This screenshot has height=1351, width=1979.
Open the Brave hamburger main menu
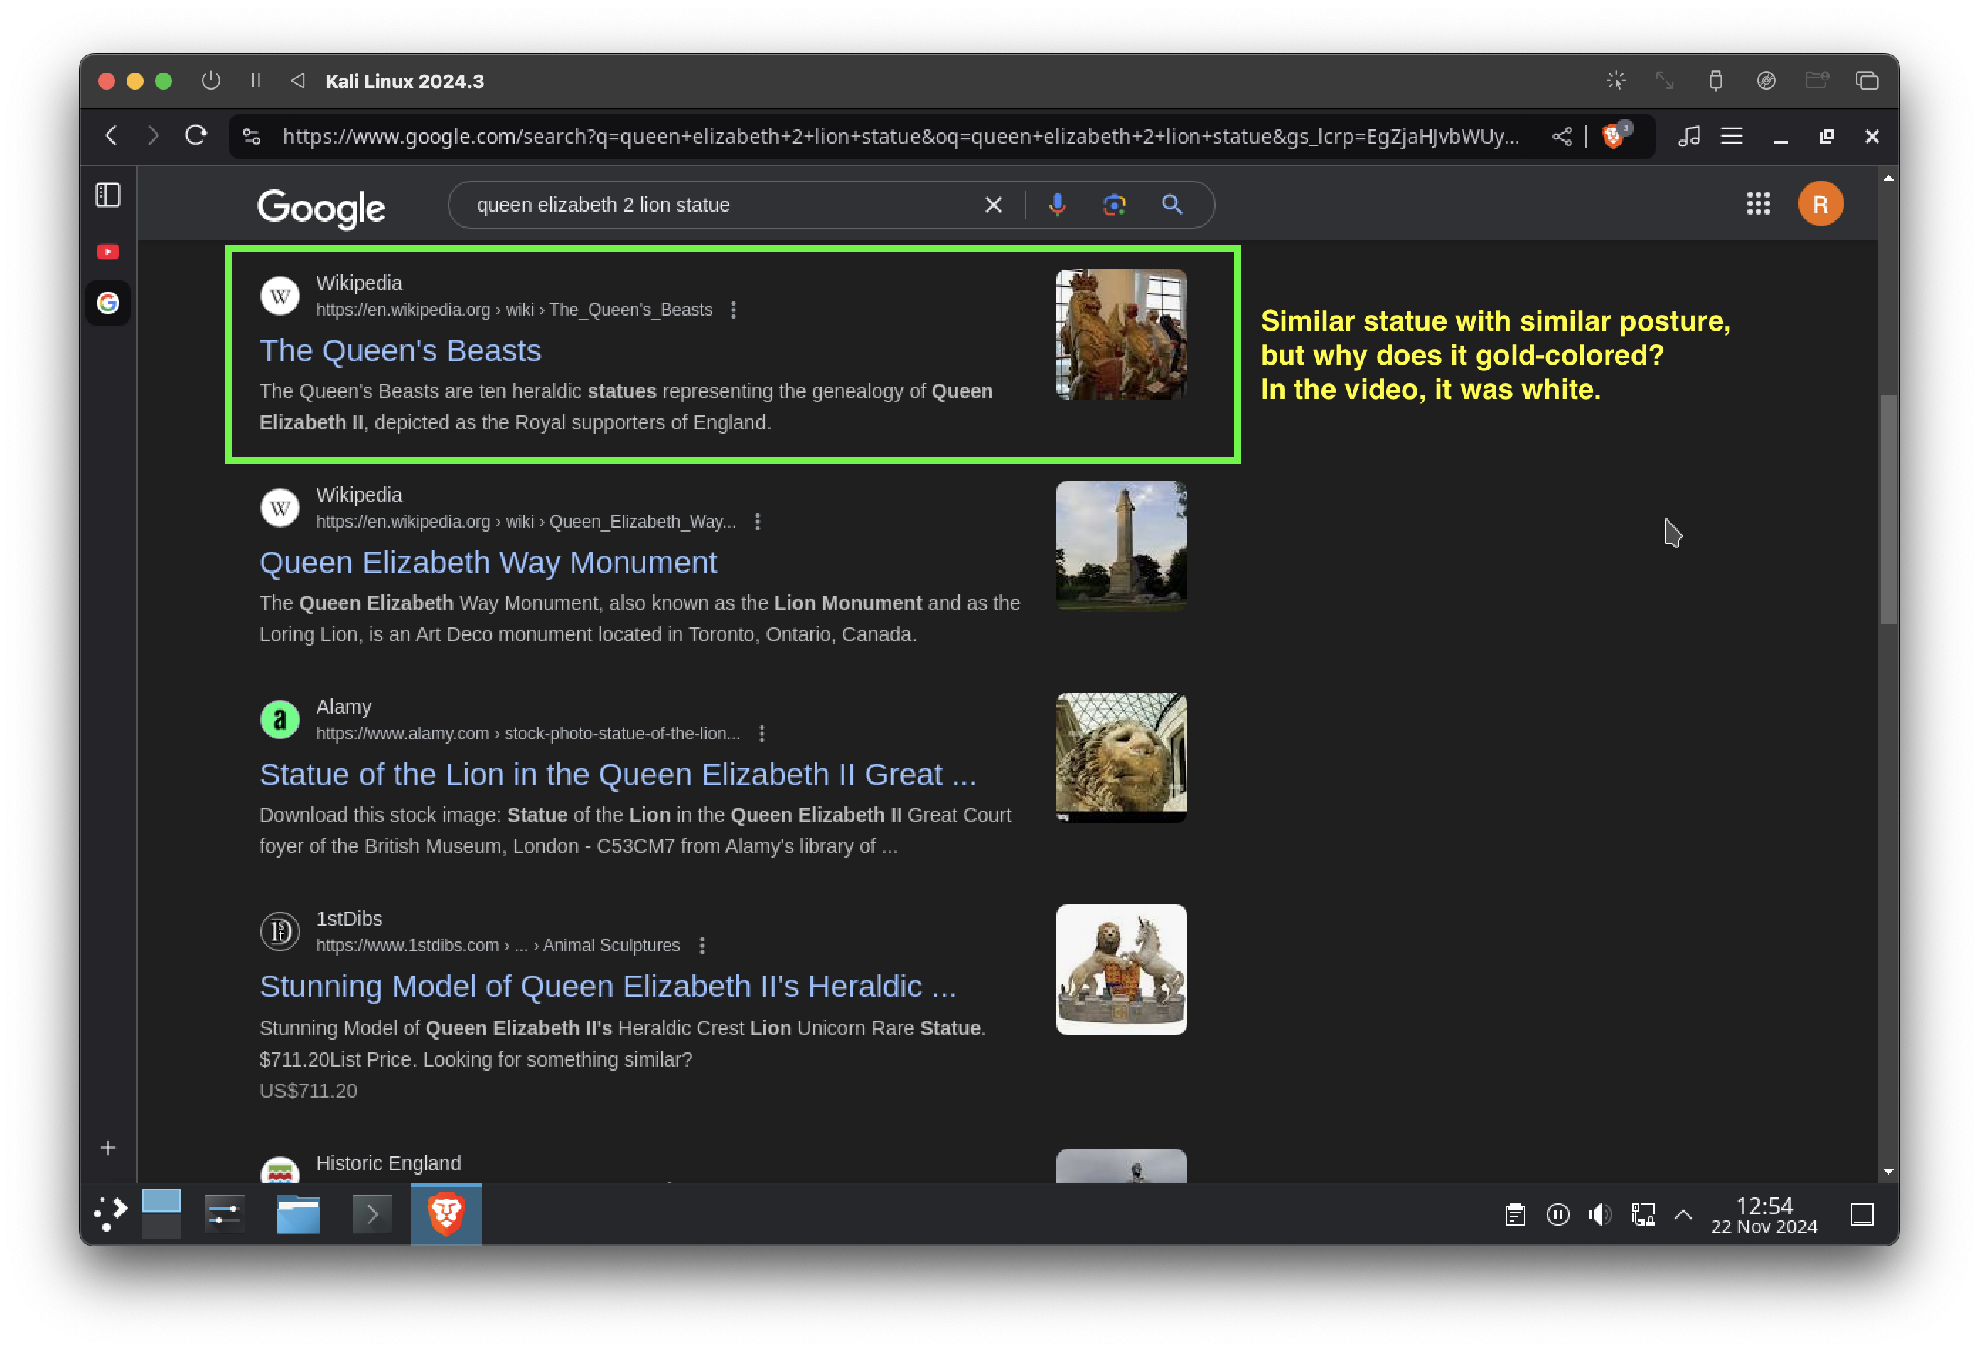click(x=1731, y=137)
